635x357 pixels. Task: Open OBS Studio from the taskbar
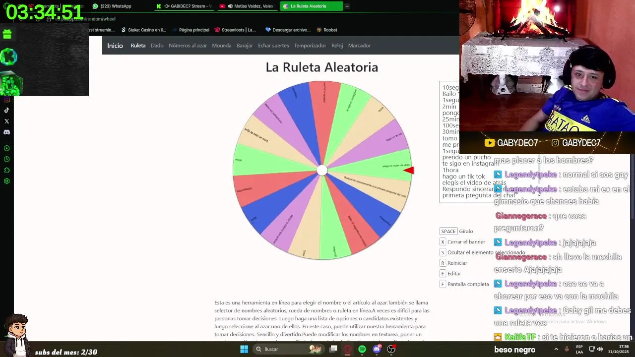[x=391, y=349]
